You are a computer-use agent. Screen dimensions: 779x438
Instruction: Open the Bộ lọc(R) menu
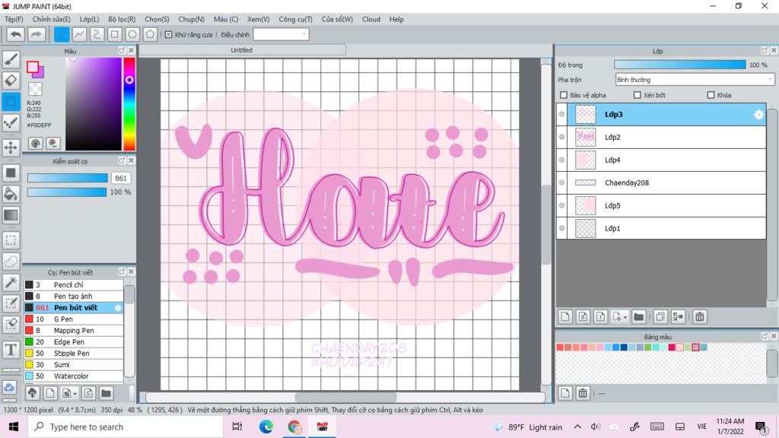pos(122,19)
